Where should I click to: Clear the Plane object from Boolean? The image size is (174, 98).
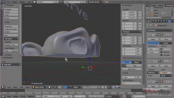click(x=171, y=73)
